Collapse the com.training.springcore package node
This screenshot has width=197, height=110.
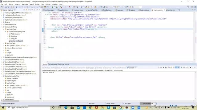[6, 32]
